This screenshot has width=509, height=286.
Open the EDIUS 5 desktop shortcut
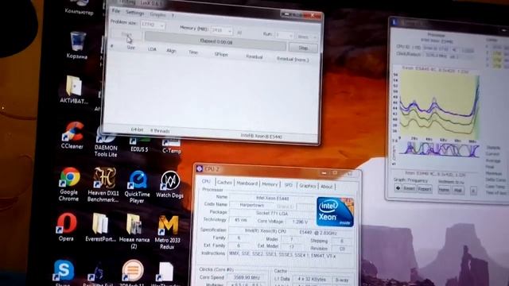pos(139,145)
